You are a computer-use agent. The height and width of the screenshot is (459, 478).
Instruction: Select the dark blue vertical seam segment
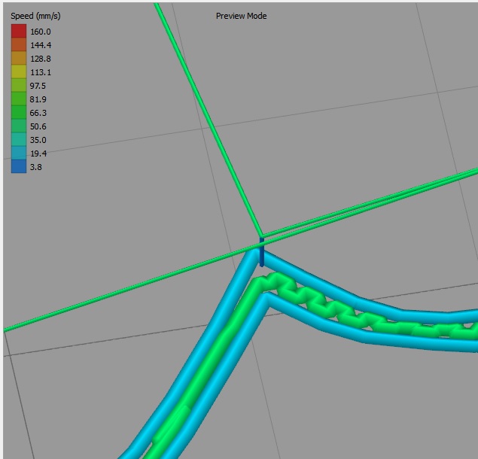(261, 253)
